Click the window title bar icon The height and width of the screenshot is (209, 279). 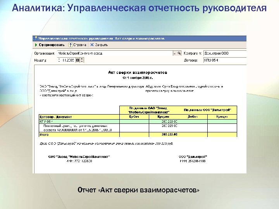pyautogui.click(x=35, y=38)
